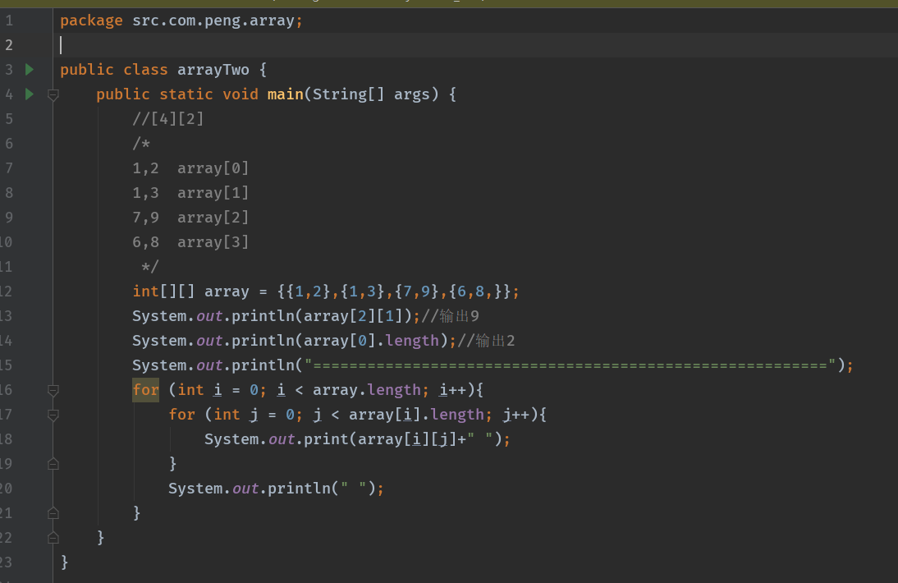Run the main method from its gutter arrow
898x583 pixels.
[x=30, y=94]
